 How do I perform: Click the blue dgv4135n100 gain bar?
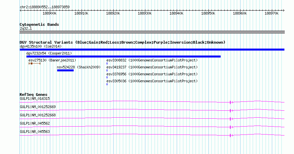[152, 50]
